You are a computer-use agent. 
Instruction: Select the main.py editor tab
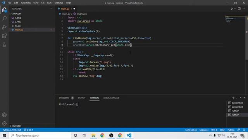point(65,8)
